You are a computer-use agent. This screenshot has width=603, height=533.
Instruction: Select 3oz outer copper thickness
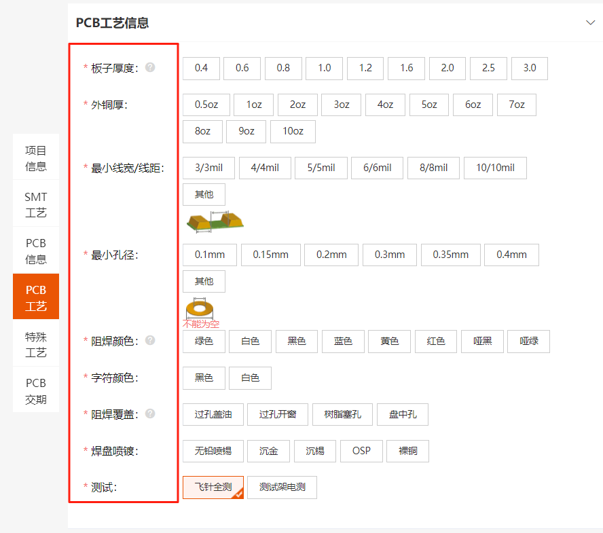[342, 105]
